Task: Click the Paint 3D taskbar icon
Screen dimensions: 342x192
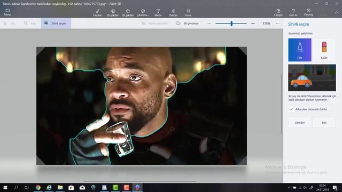Action: click(x=137, y=188)
